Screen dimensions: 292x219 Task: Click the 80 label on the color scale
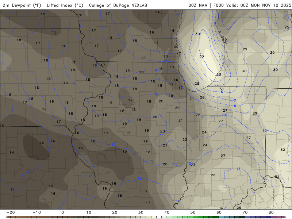(271, 212)
